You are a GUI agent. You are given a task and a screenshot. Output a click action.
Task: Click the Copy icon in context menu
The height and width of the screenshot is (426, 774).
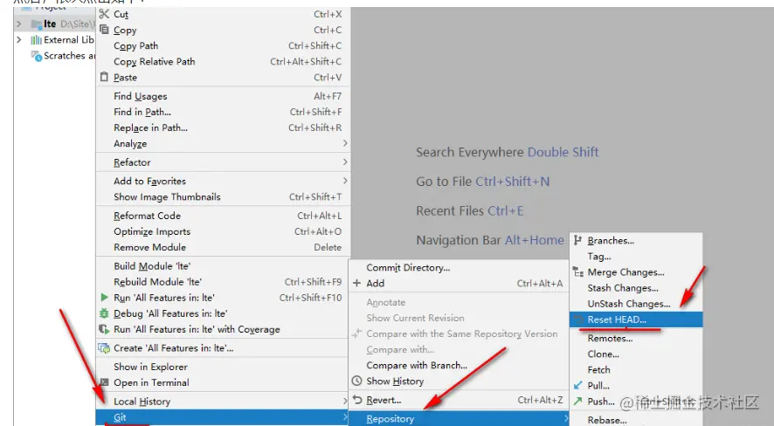(104, 30)
